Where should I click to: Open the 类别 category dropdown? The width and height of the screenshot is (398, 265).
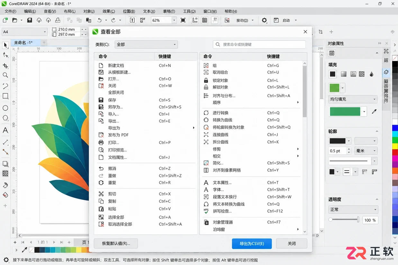pyautogui.click(x=146, y=44)
